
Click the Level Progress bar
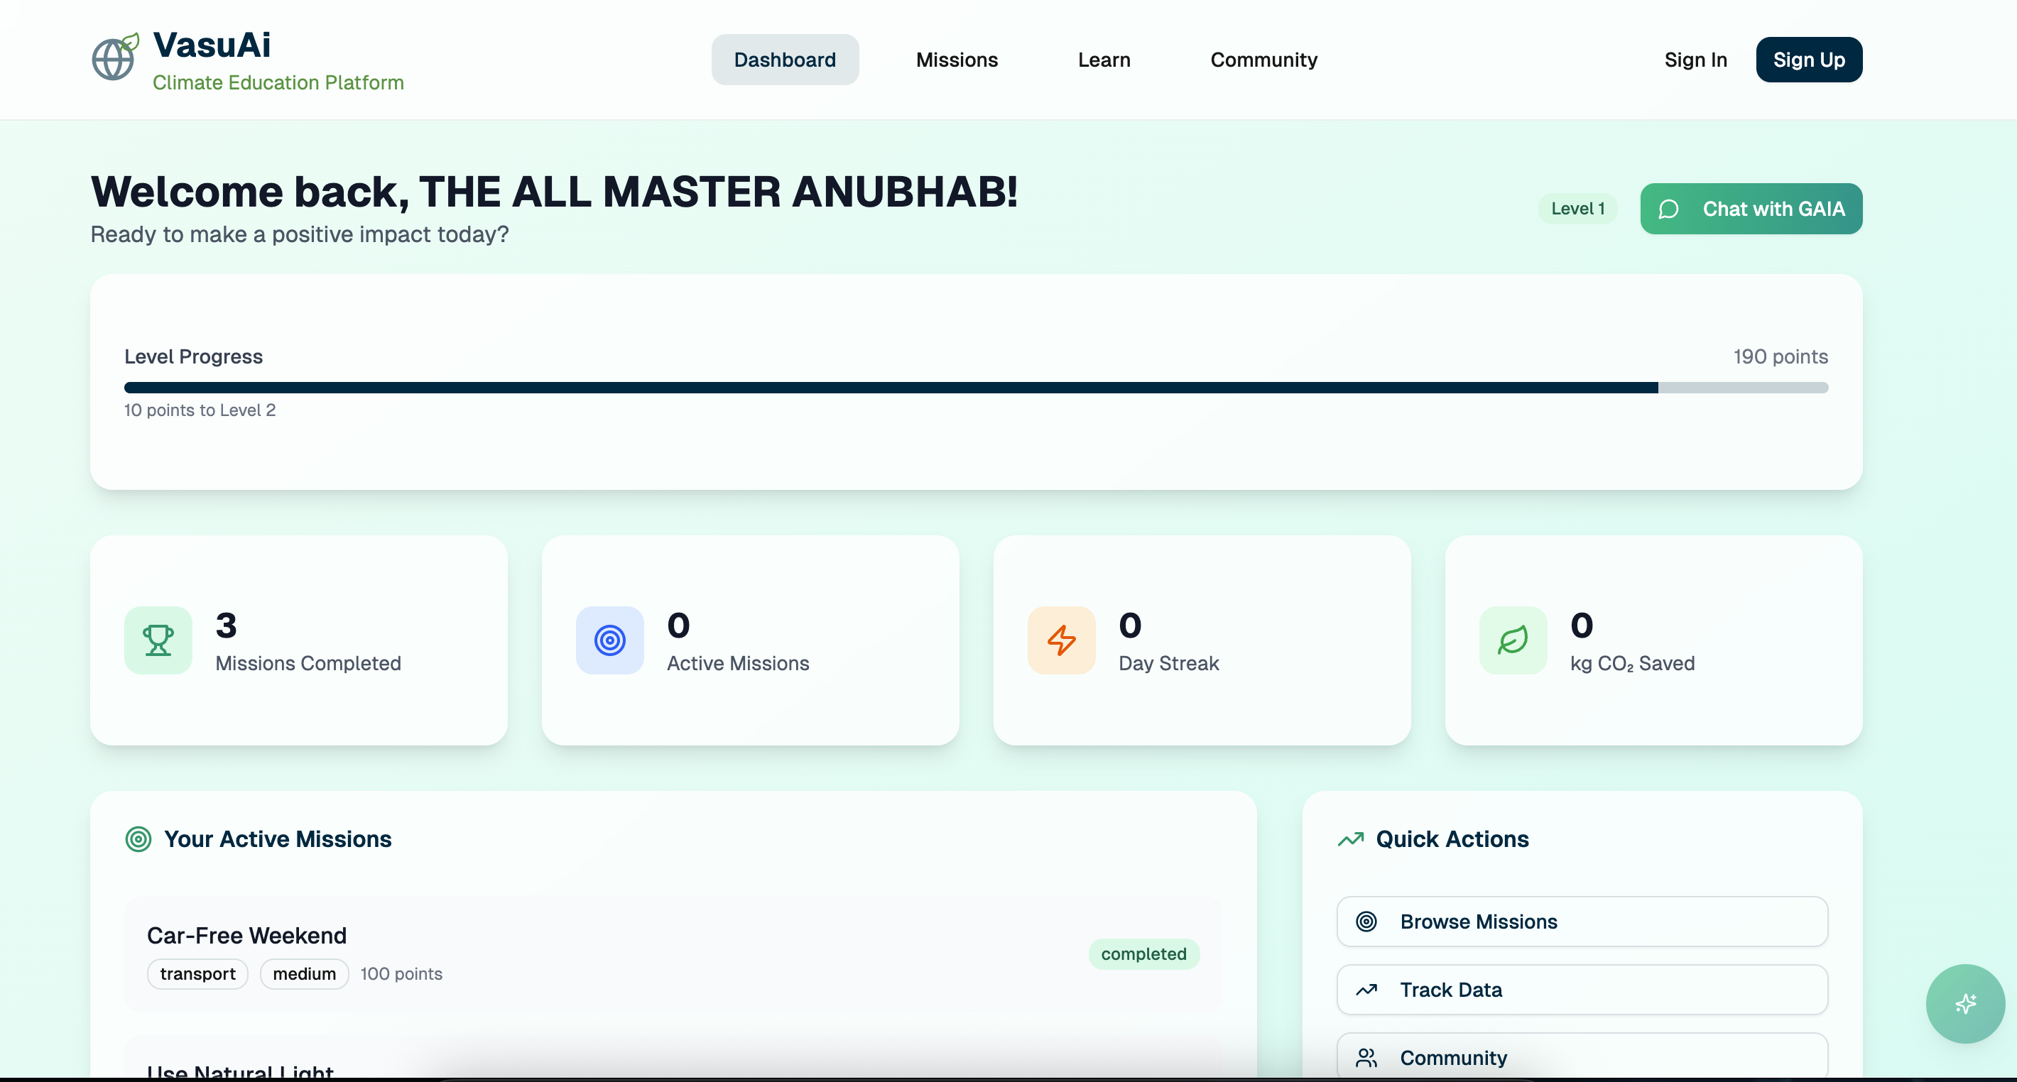(976, 388)
